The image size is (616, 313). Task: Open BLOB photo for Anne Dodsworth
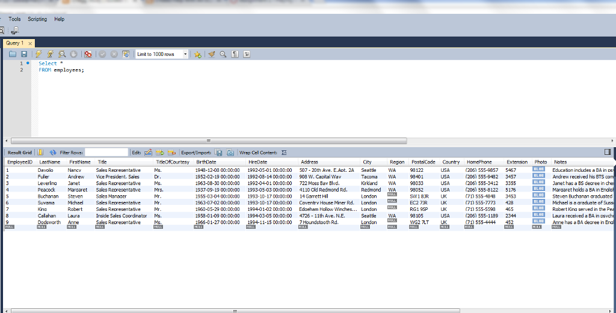pyautogui.click(x=538, y=221)
